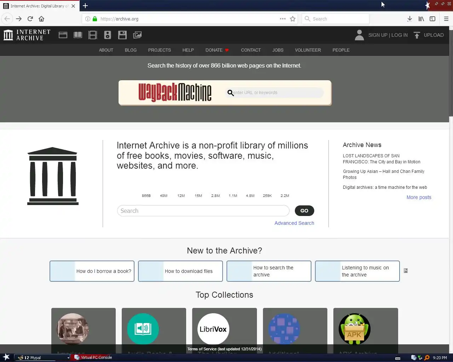Viewport: 453px width, 362px height.
Task: Click the upload arrow icon
Action: 417,35
